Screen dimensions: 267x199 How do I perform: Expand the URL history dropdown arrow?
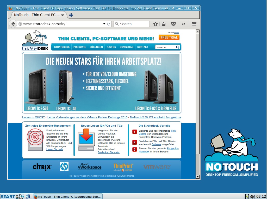104,24
